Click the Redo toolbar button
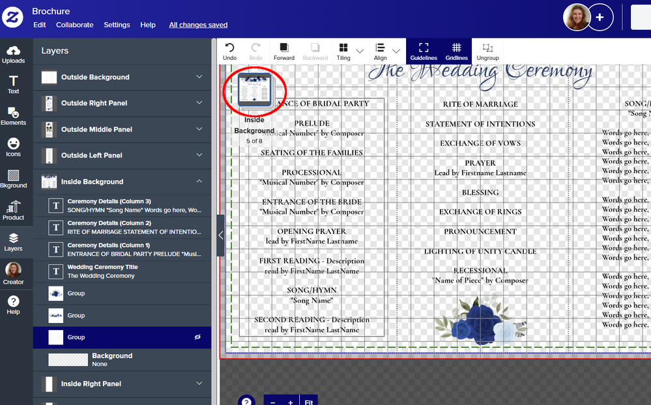The height and width of the screenshot is (405, 651). coord(255,51)
